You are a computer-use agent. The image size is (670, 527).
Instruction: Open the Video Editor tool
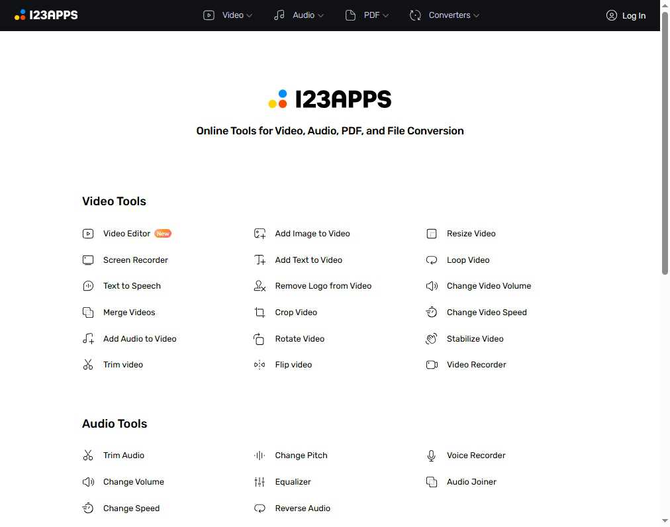click(x=126, y=233)
